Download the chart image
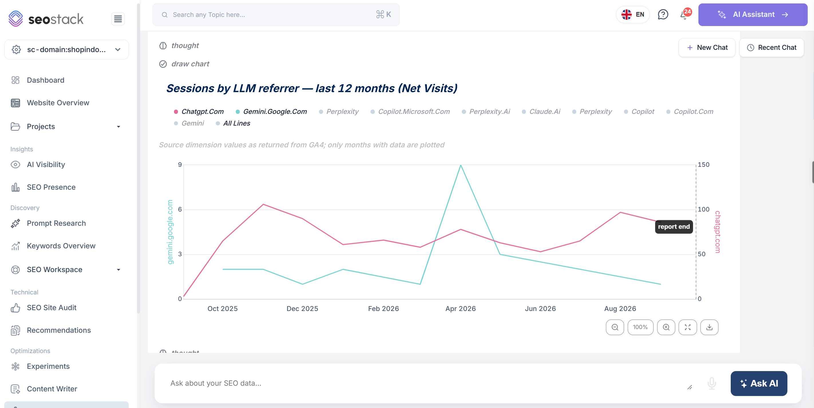The width and height of the screenshot is (814, 408). coord(709,327)
